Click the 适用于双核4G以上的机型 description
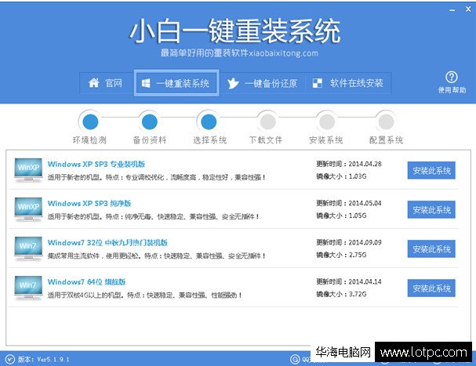This screenshot has width=476, height=366. click(x=144, y=295)
